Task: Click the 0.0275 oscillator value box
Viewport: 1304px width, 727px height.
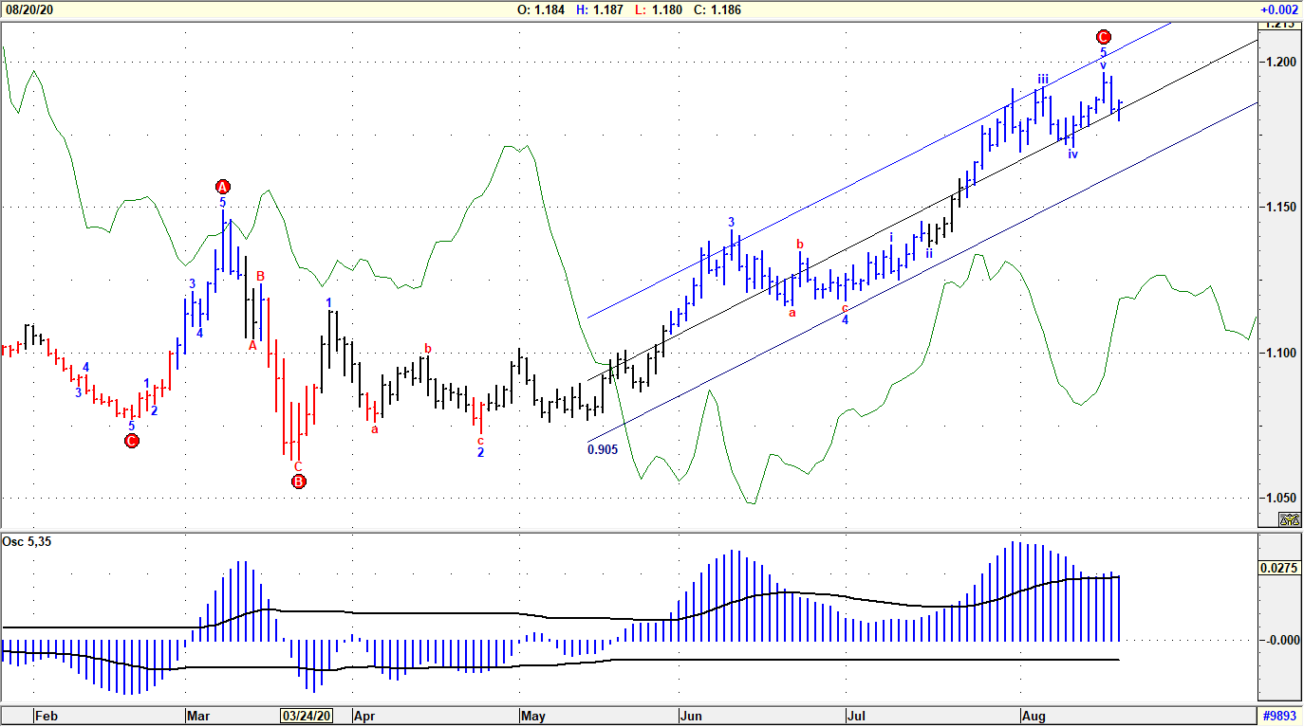Action: click(1278, 569)
